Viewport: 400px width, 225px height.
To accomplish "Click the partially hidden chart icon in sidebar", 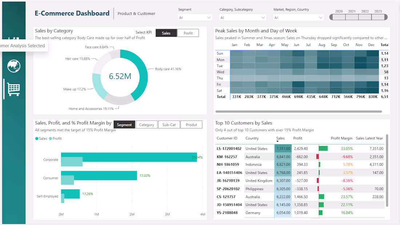I will [14, 38].
